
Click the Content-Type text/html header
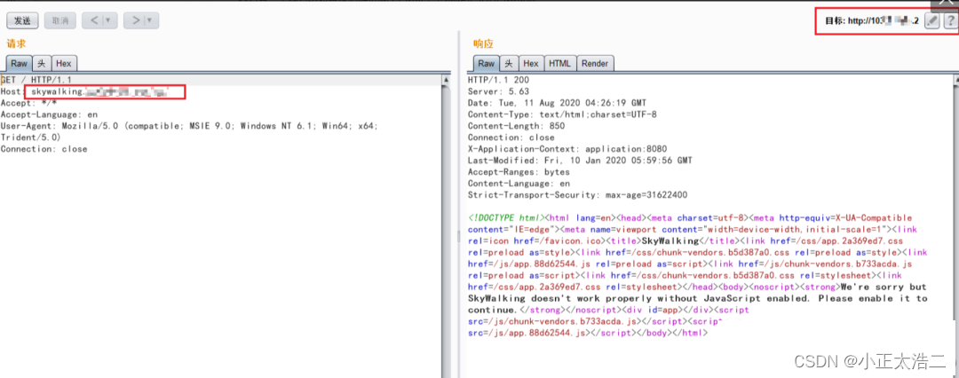(x=562, y=114)
